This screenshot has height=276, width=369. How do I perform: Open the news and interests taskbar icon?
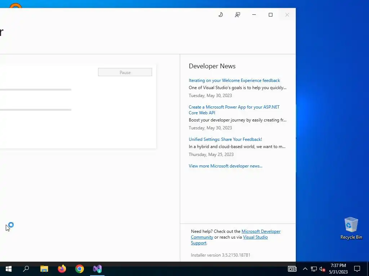292,269
